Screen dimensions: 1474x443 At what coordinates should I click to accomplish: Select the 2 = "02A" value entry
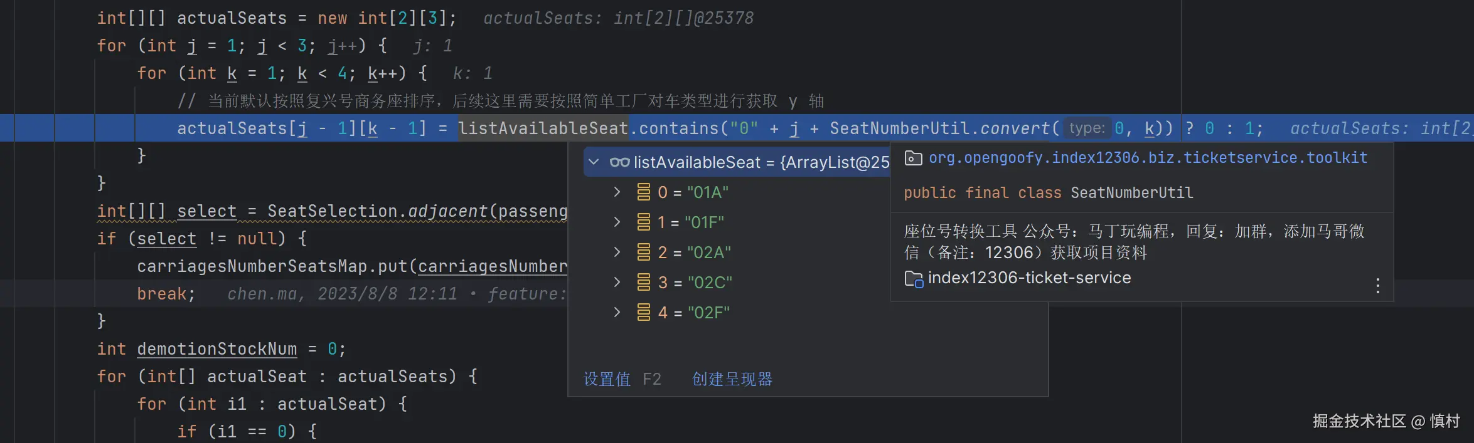[693, 253]
